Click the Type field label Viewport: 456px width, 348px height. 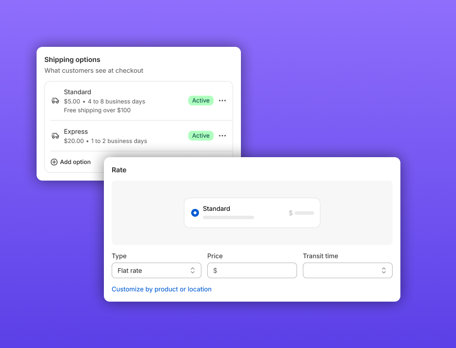(119, 256)
